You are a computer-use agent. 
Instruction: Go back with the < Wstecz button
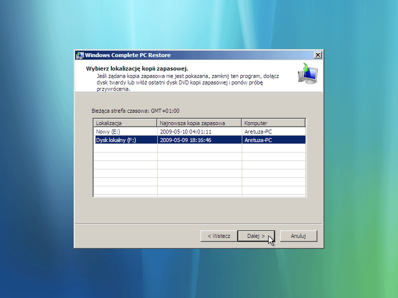point(219,236)
